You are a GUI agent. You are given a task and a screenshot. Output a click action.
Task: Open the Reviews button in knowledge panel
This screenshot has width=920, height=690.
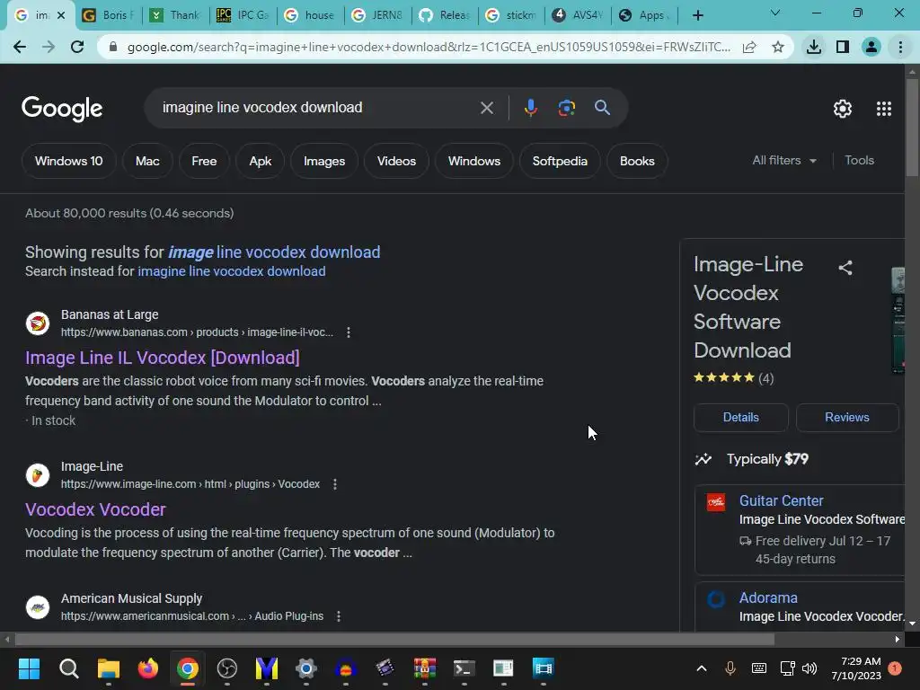846,418
